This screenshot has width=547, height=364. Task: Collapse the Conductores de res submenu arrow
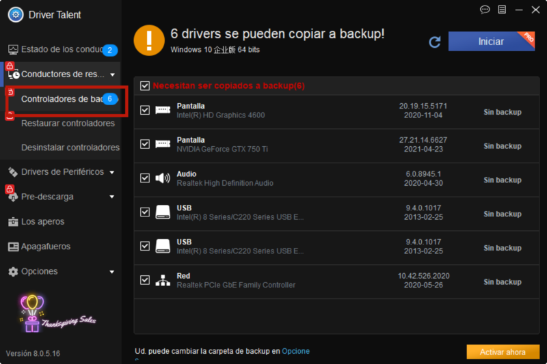point(112,74)
